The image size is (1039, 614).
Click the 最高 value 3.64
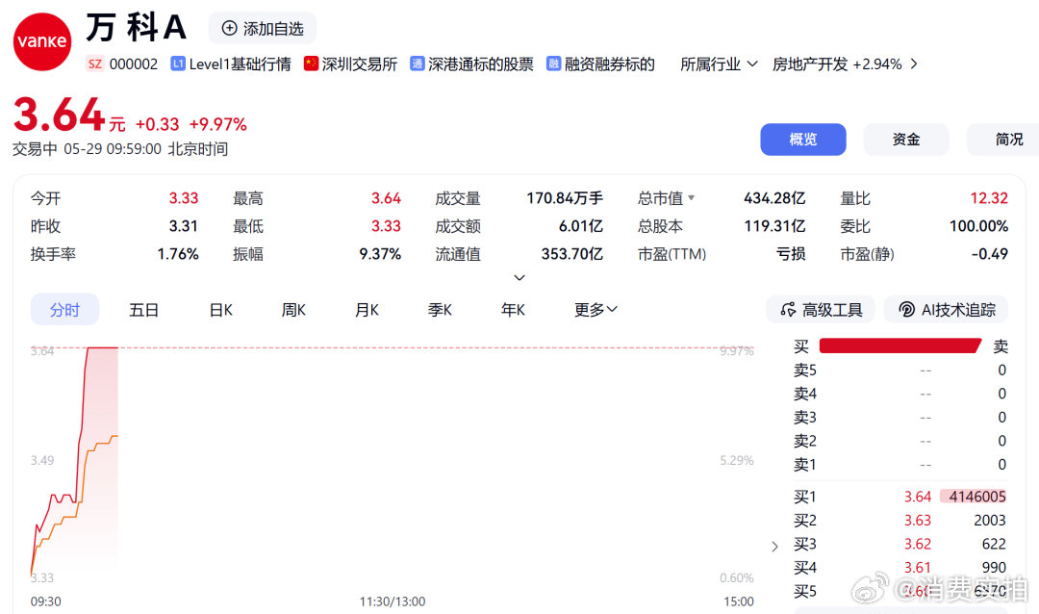[386, 198]
